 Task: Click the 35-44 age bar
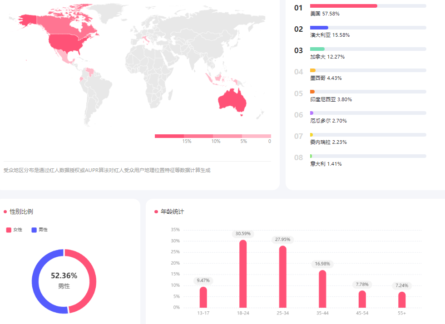pos(322,289)
